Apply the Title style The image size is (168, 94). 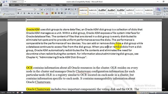point(121,11)
